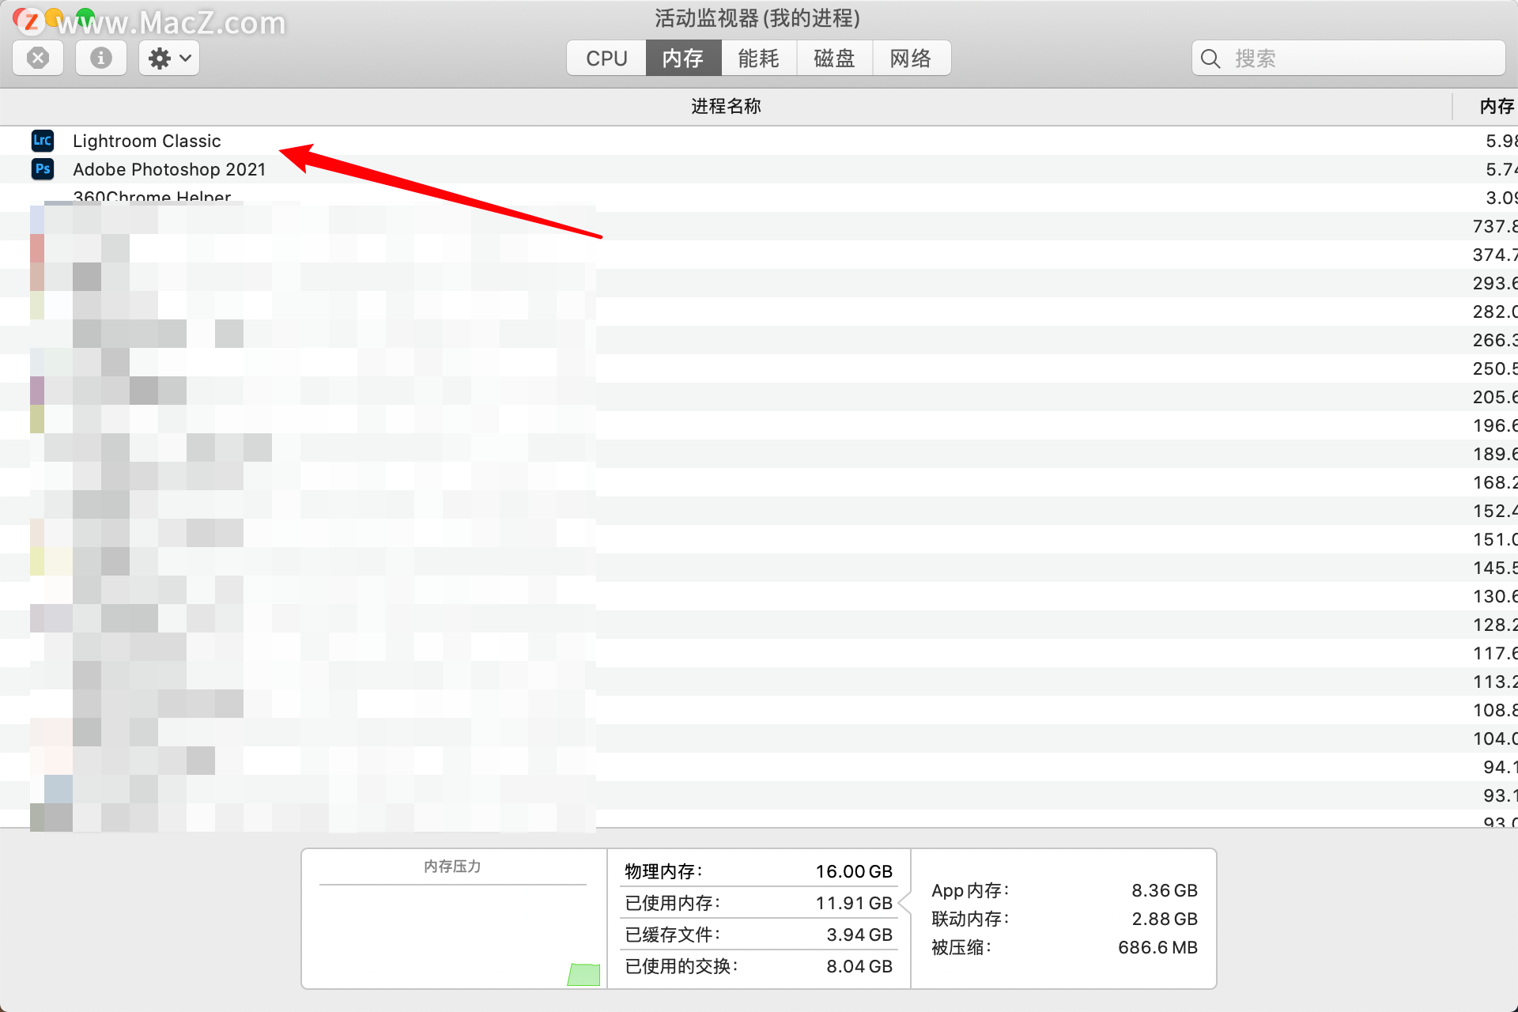Select the Lightroom Classic process row
The height and width of the screenshot is (1012, 1518).
[759, 141]
